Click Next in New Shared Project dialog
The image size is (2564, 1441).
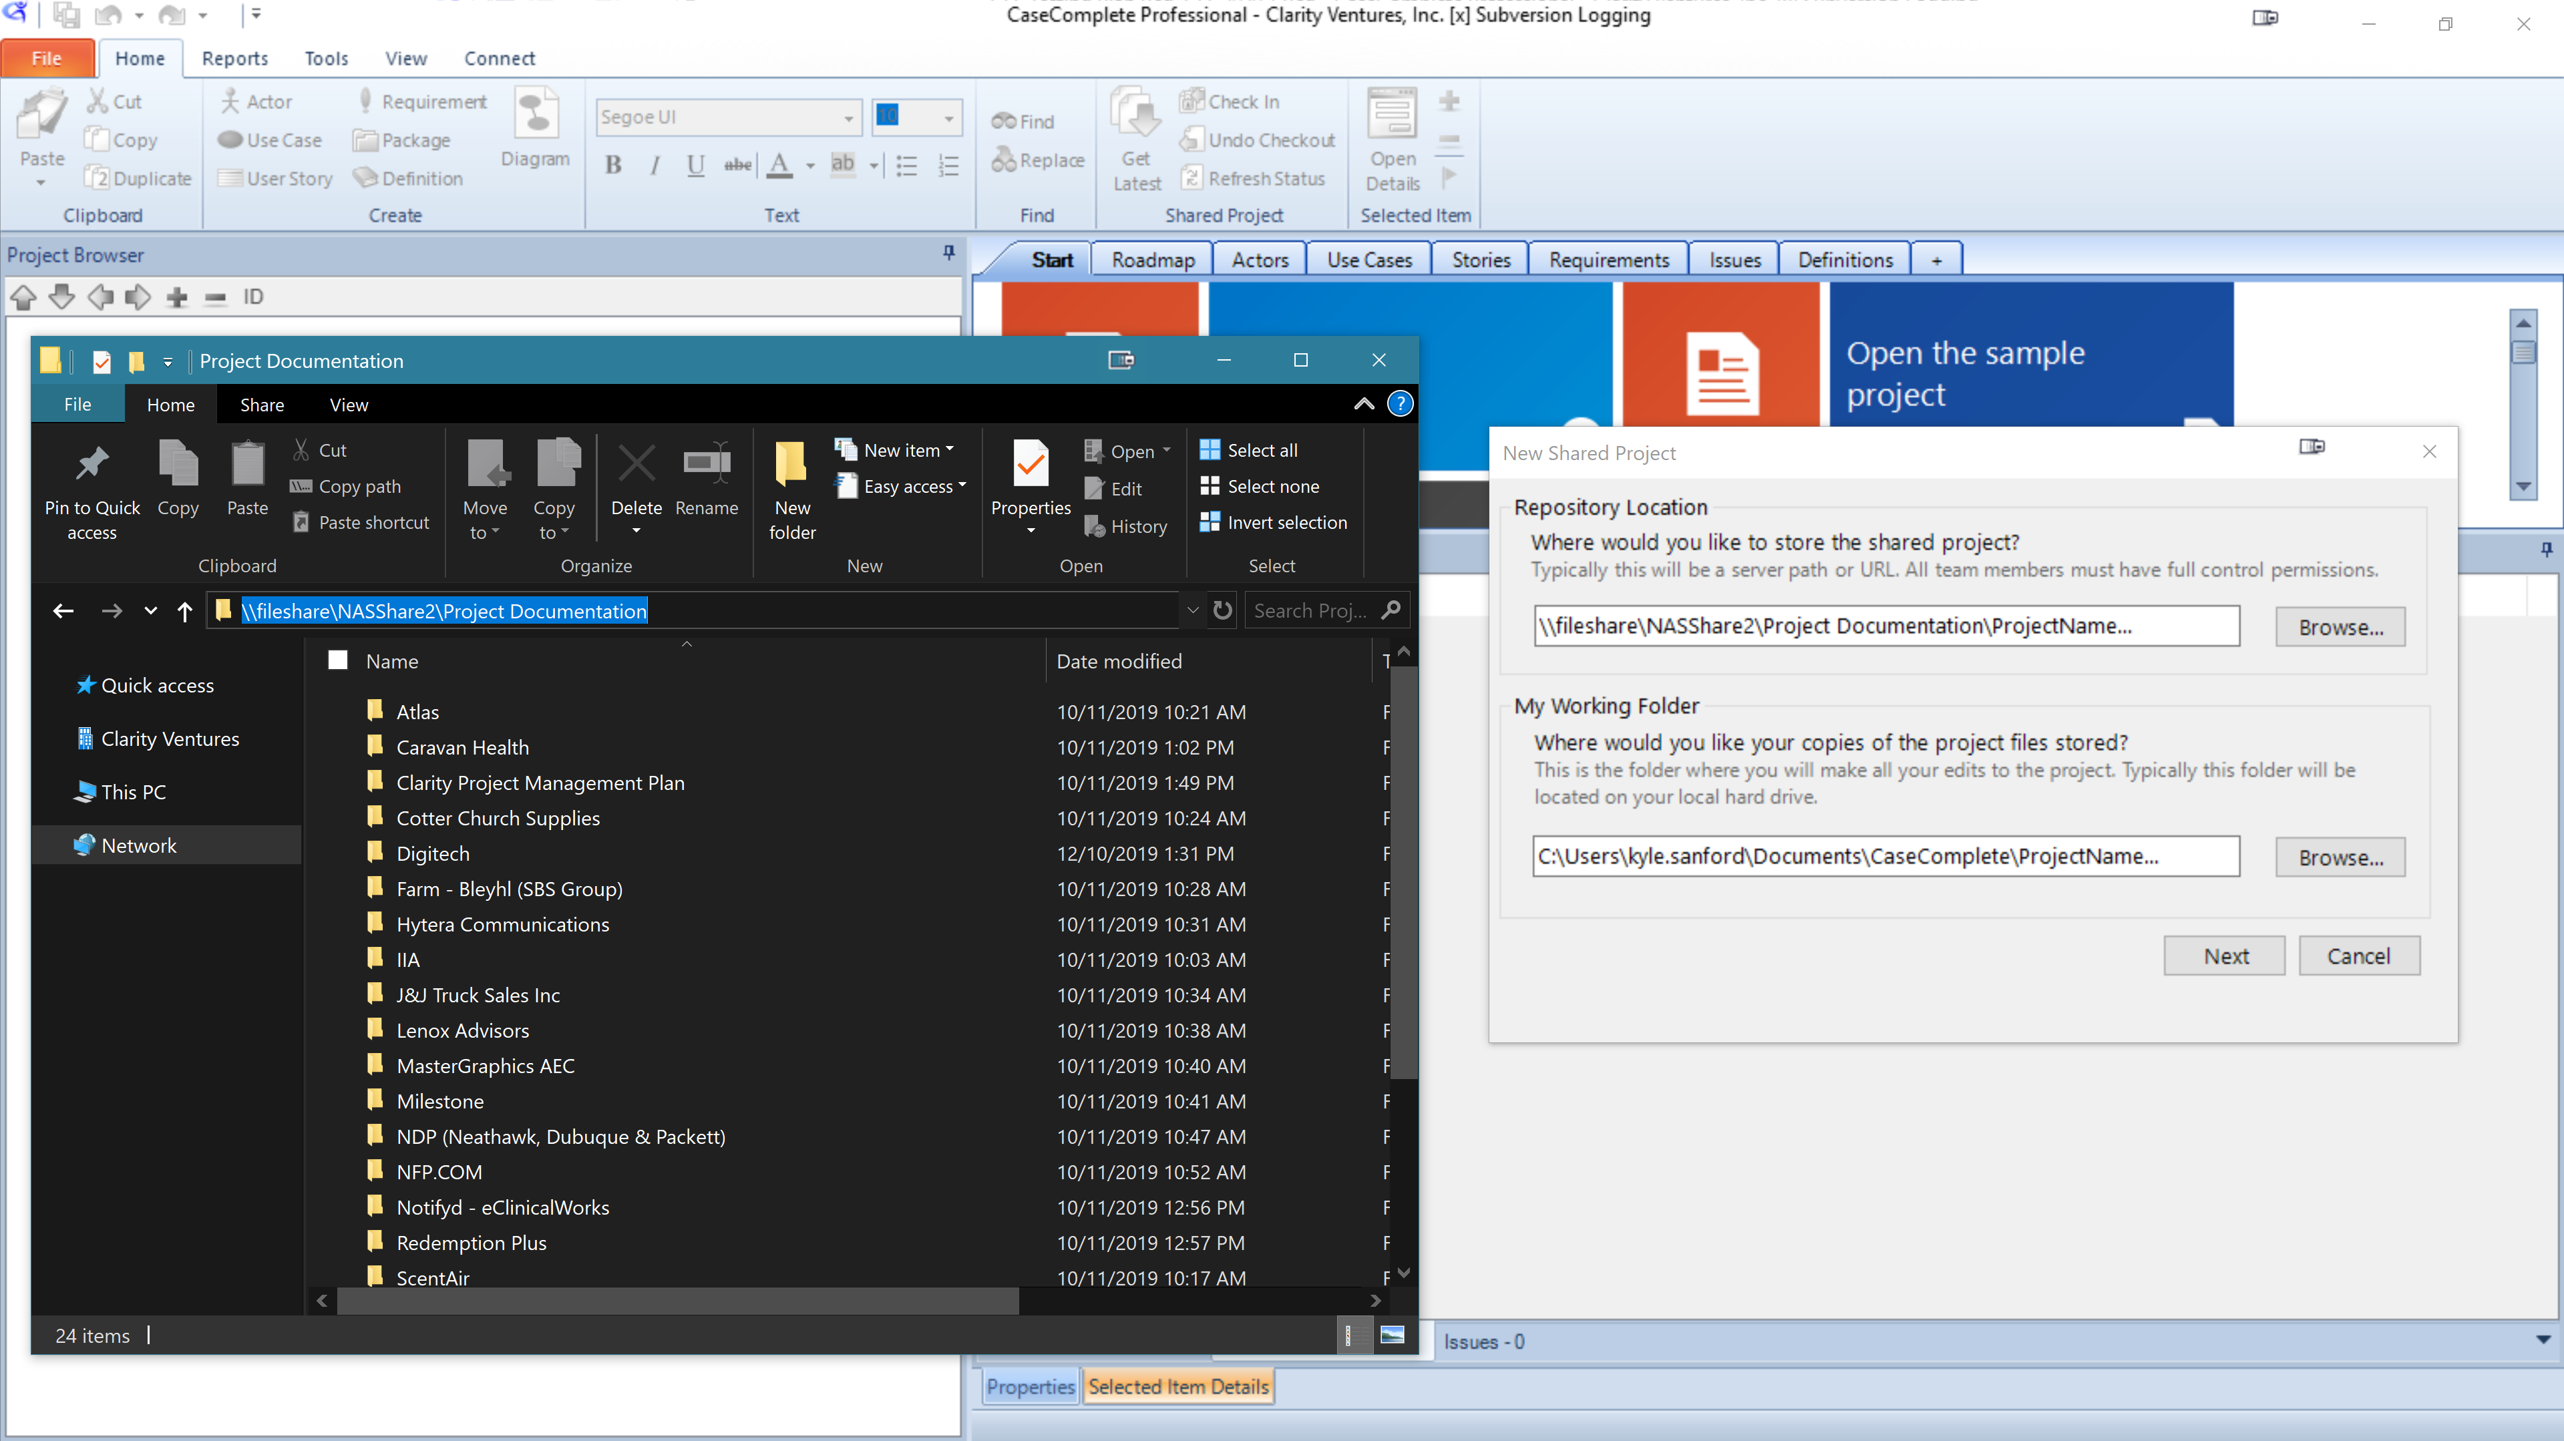click(x=2225, y=956)
